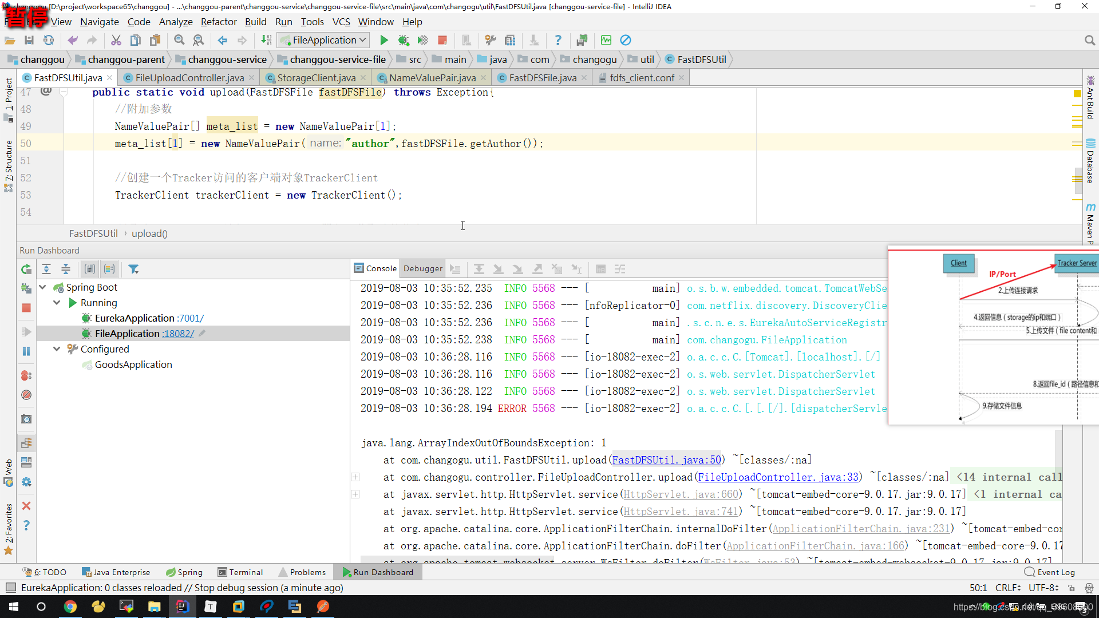The width and height of the screenshot is (1099, 618).
Task: Close the FastDFSFile.java editor tab
Action: pos(584,78)
